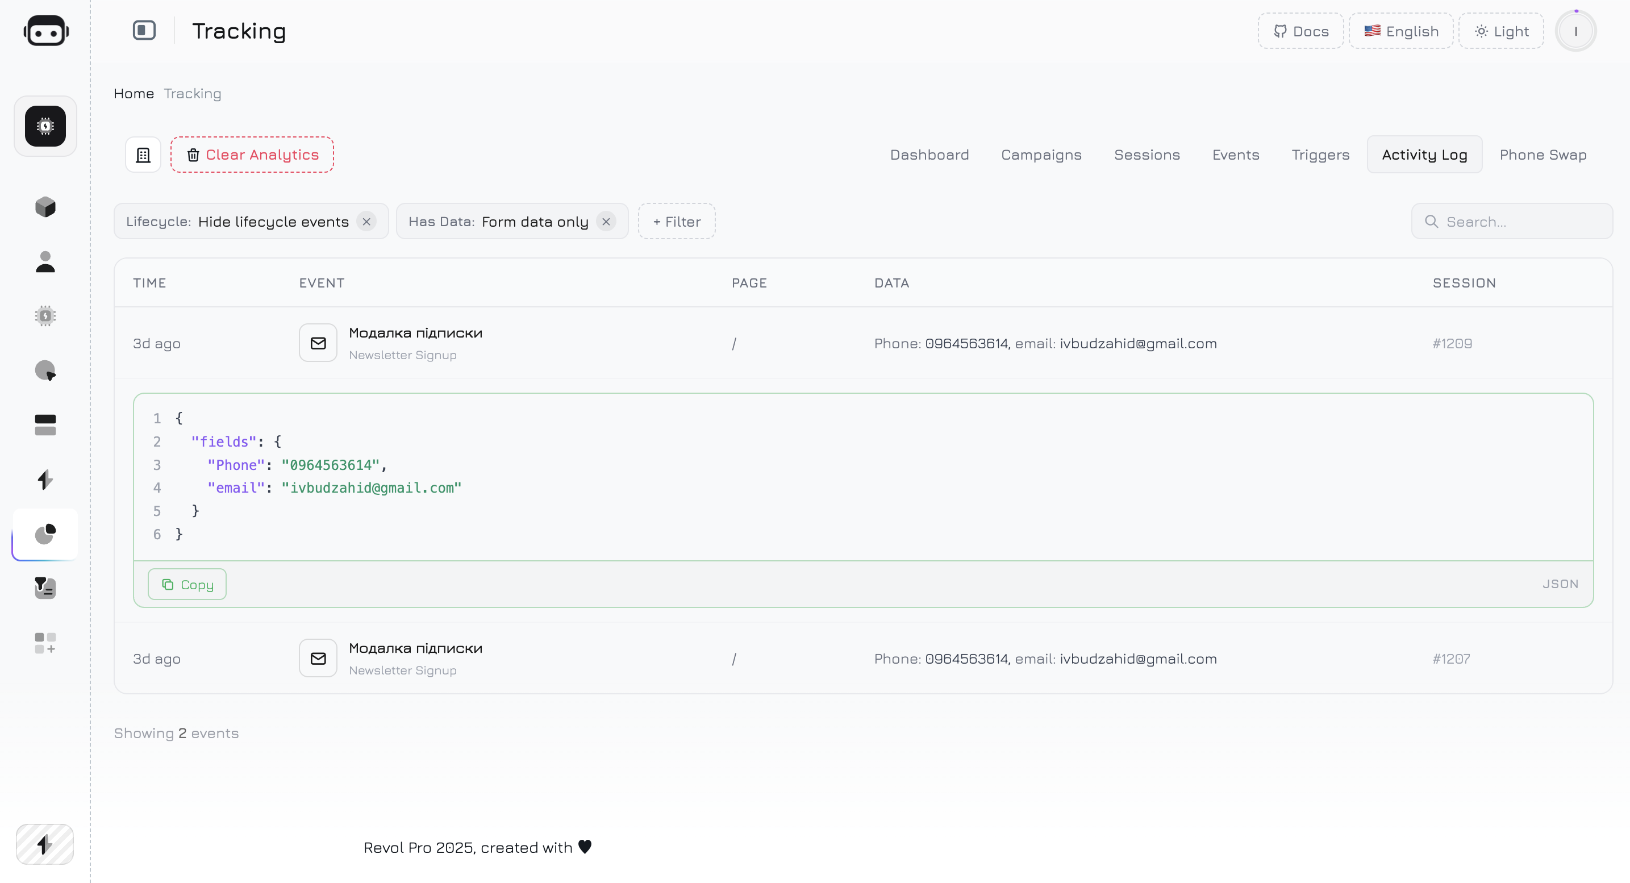Toggle the sidebar collapse icon
Screen dimensions: 1630x883
pos(144,30)
